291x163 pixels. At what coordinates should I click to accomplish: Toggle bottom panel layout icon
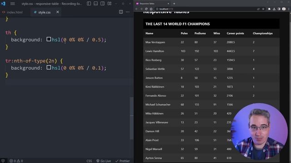pos(95,4)
